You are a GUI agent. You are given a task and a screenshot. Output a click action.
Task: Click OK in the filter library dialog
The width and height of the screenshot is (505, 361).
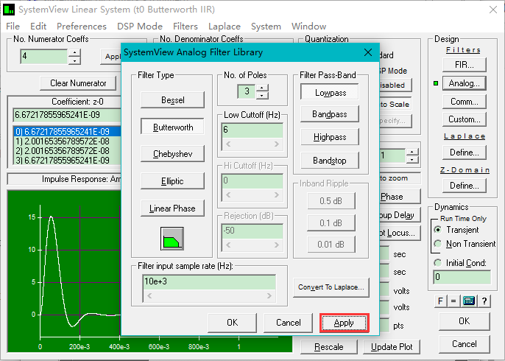click(232, 323)
